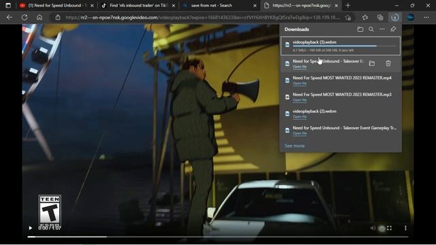The height and width of the screenshot is (245, 436).
Task: Show Need for Speed Unbound Takeover file in folder
Action: click(x=372, y=63)
